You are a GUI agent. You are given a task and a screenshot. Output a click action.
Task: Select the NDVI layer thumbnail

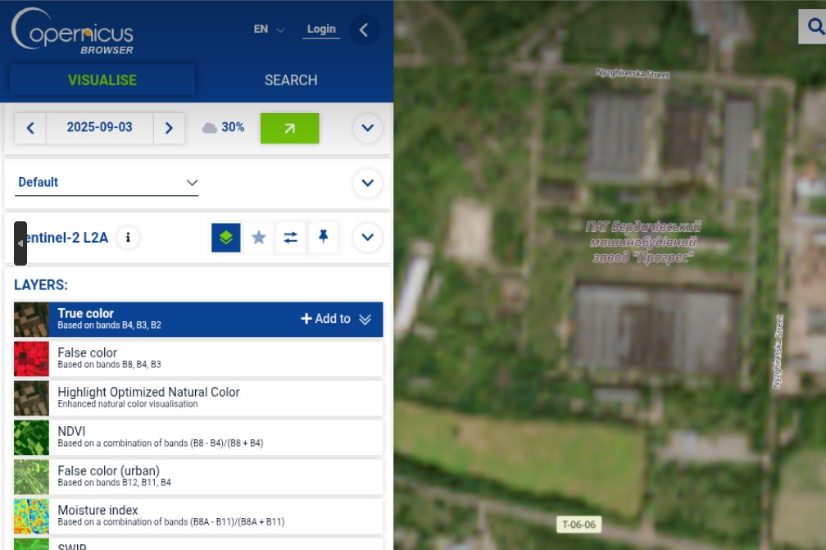click(x=31, y=438)
